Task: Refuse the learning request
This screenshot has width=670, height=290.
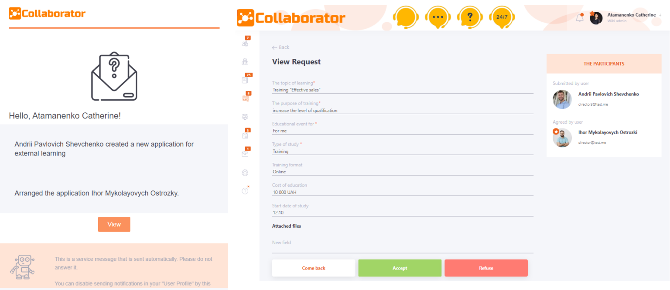Action: coord(486,268)
